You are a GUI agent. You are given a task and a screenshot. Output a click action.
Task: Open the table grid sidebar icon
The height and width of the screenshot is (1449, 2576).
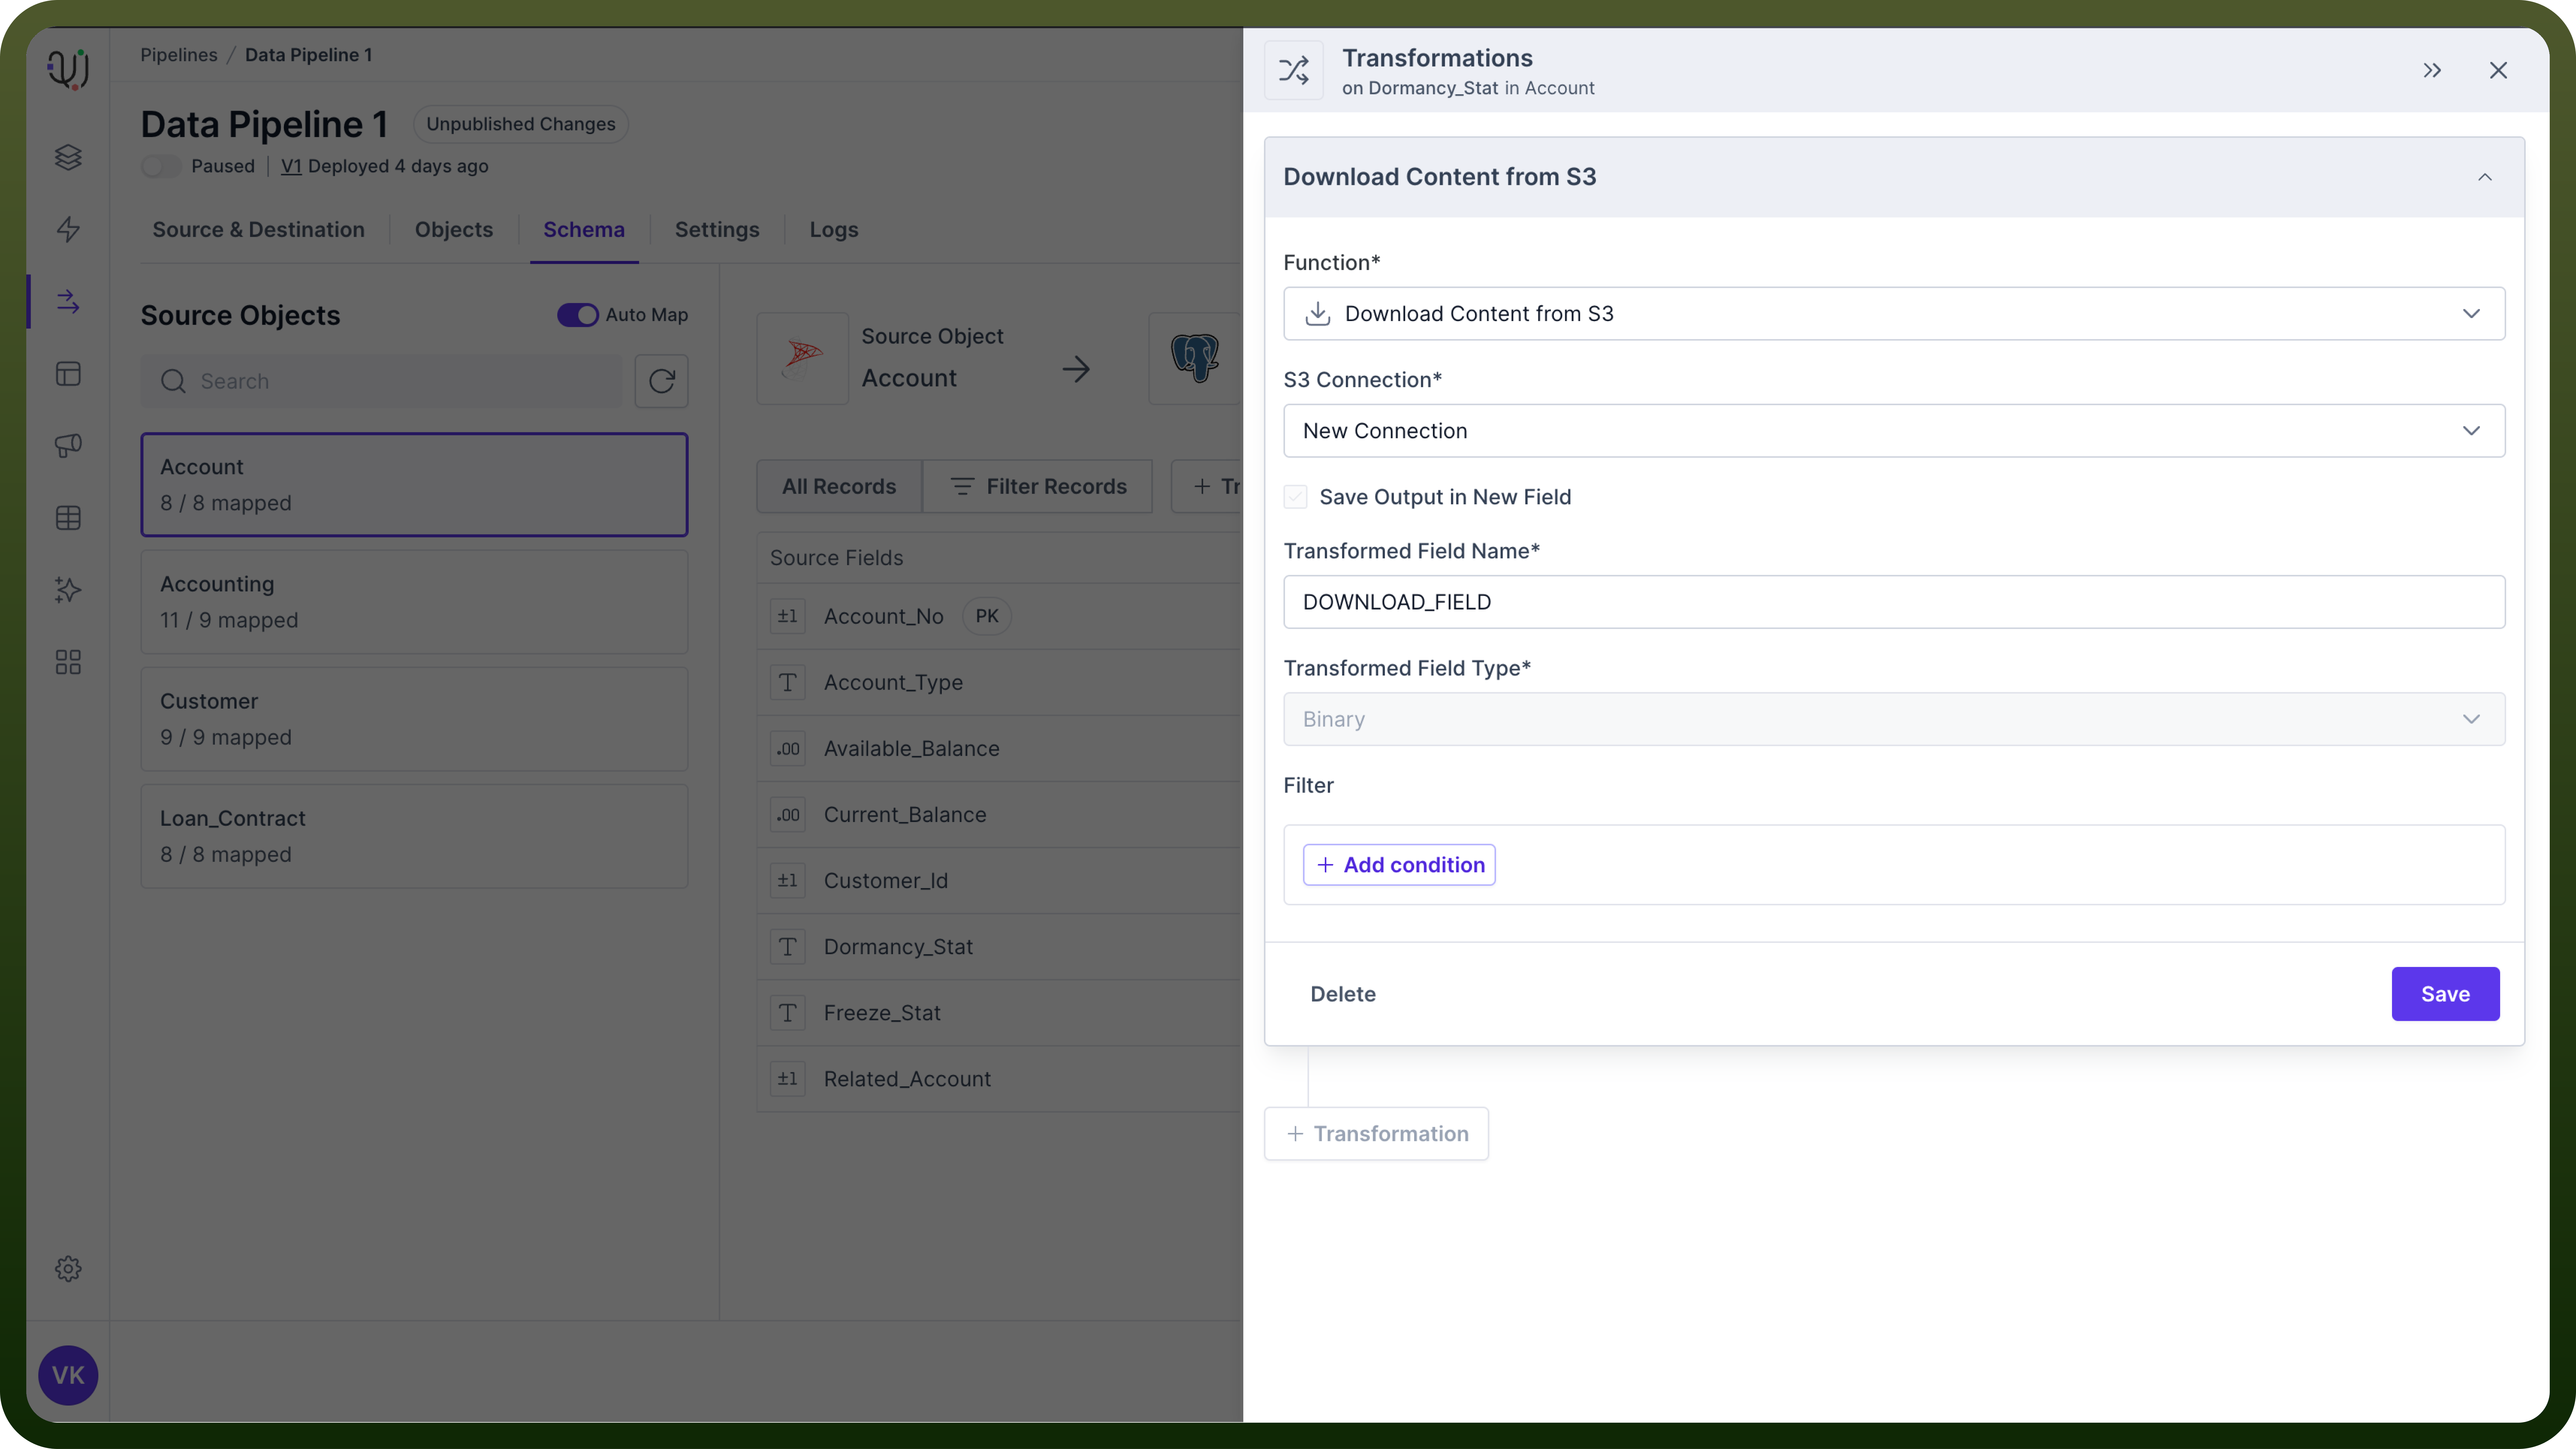coord(68,518)
